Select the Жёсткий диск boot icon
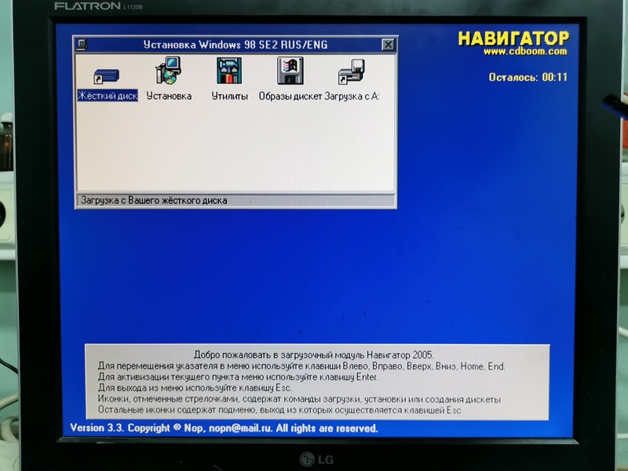 (107, 75)
